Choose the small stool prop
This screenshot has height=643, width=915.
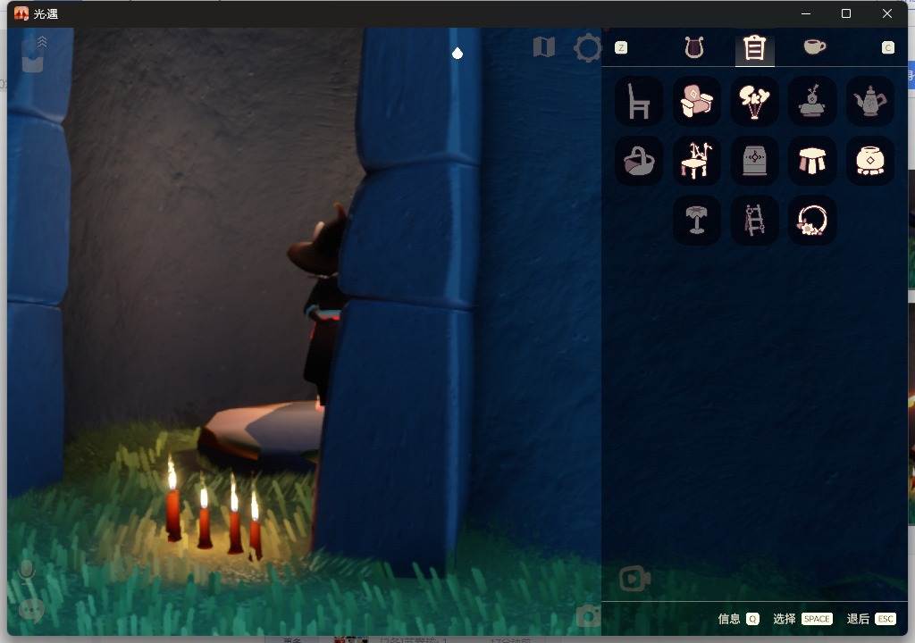(811, 161)
